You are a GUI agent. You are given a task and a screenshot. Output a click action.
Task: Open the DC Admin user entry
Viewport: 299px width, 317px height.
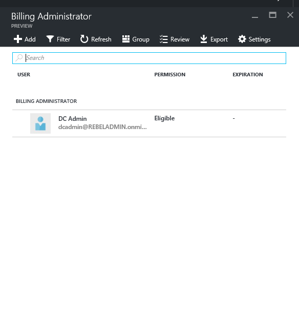pyautogui.click(x=149, y=123)
